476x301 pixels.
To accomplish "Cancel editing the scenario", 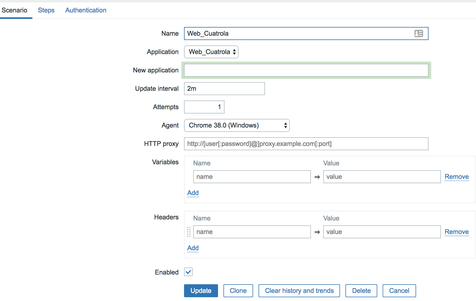I will point(399,291).
